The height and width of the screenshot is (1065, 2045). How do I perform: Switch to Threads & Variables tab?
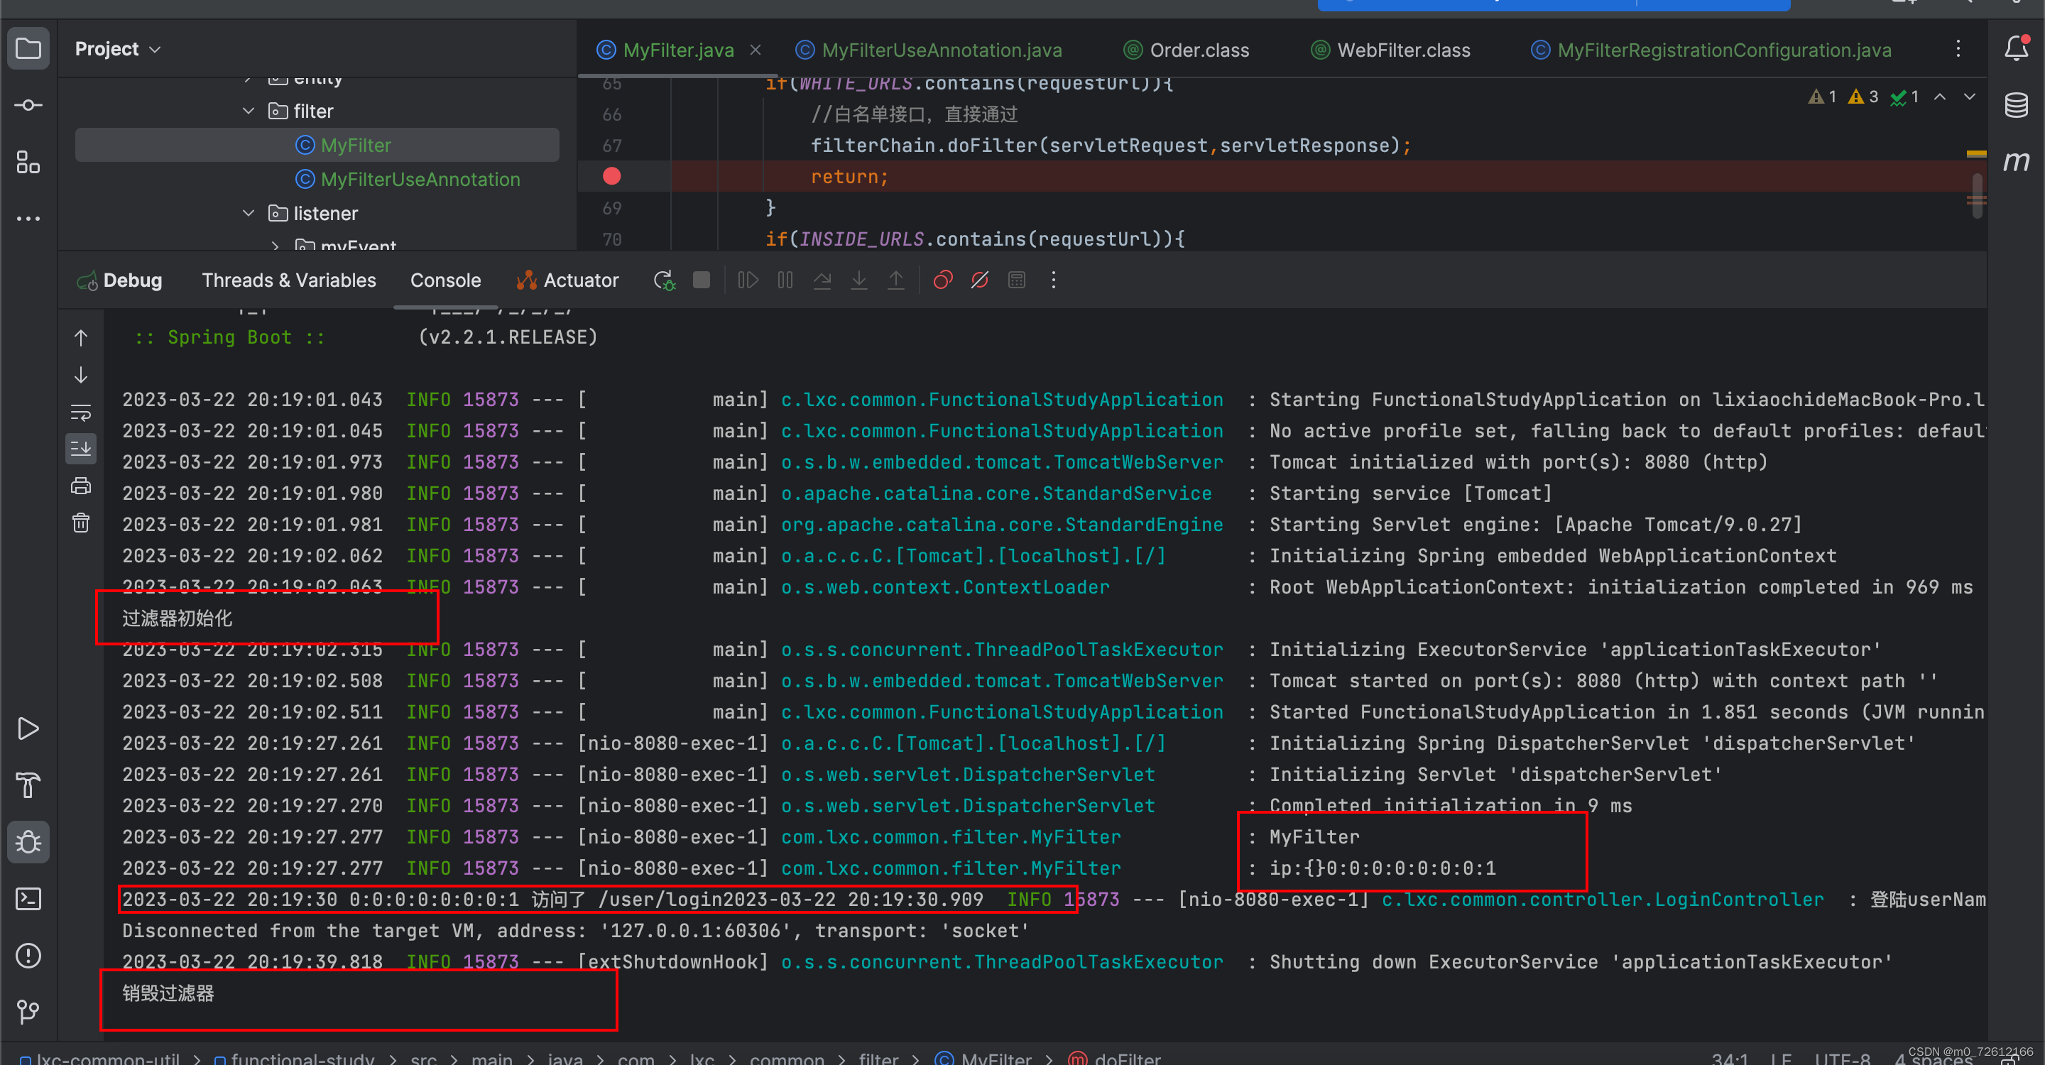point(288,280)
